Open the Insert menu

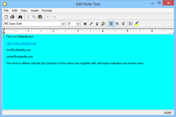(x=35, y=11)
